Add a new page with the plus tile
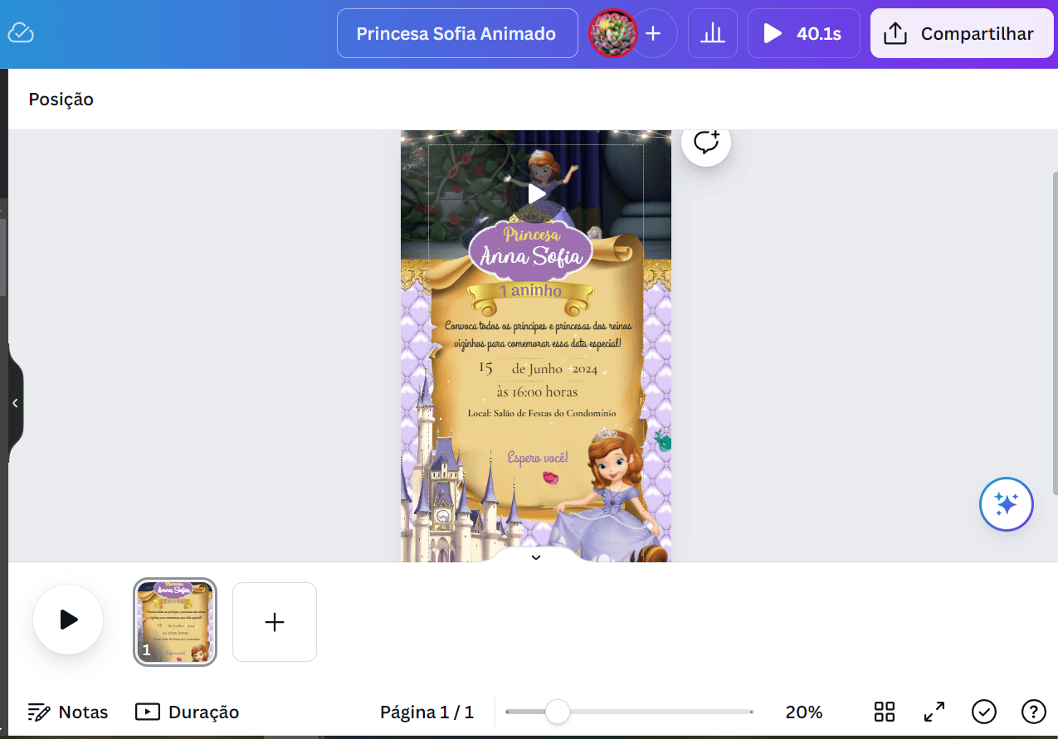1058x739 pixels. (275, 622)
